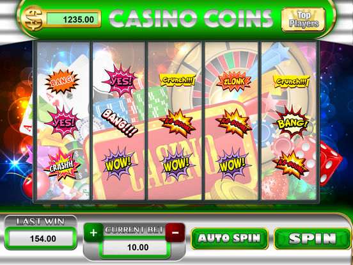Viewport: 353px width, 265px height.
Task: Click the yellow BANG! symbol in fifth reel
Action: (x=292, y=123)
